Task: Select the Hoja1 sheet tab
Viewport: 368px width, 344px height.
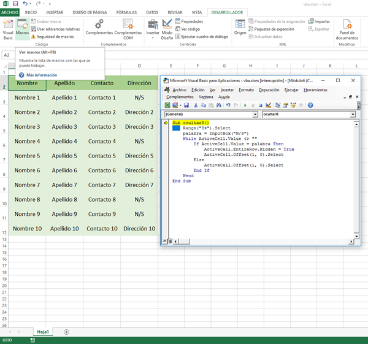Action: click(x=43, y=332)
